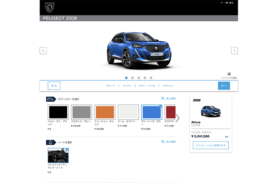Click the ¥49,500 price under grey swatch
The width and height of the screenshot is (278, 186).
(x=76, y=126)
